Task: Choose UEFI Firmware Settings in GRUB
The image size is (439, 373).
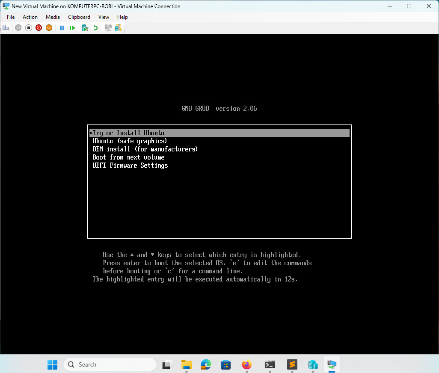Action: (130, 165)
